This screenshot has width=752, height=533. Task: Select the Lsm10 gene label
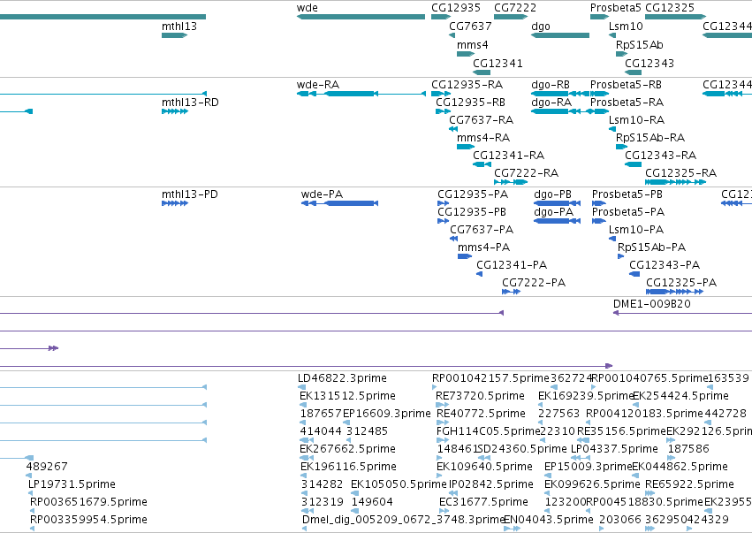pos(626,27)
